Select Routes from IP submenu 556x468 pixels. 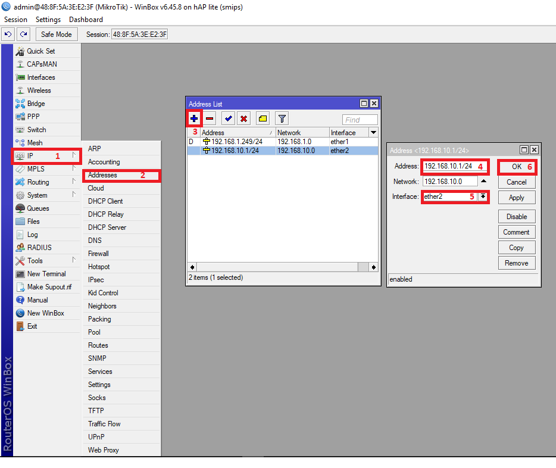tap(121, 346)
